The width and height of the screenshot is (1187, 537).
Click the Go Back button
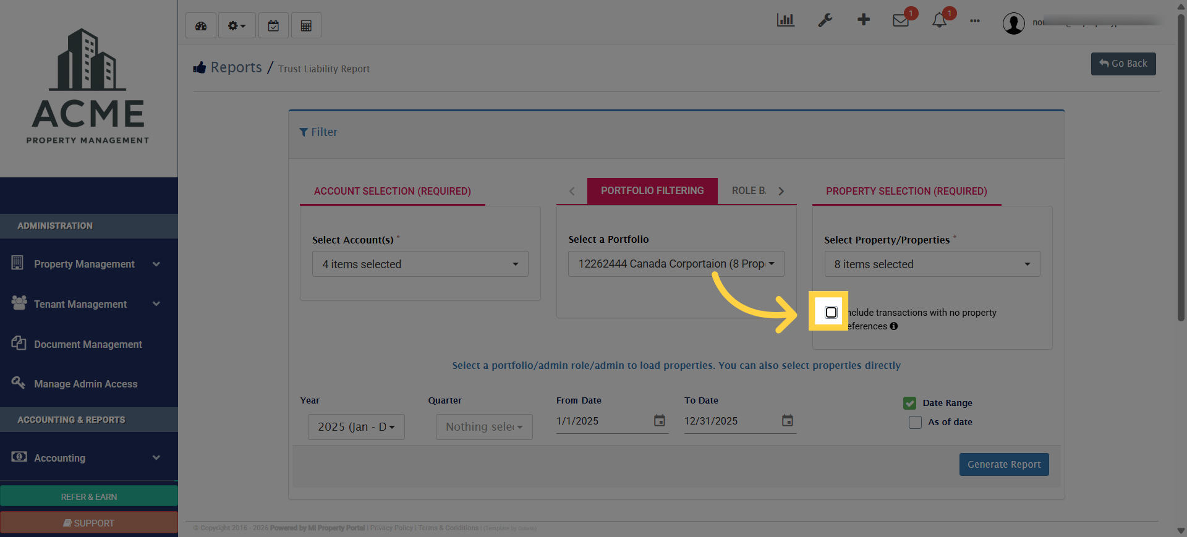pyautogui.click(x=1123, y=64)
